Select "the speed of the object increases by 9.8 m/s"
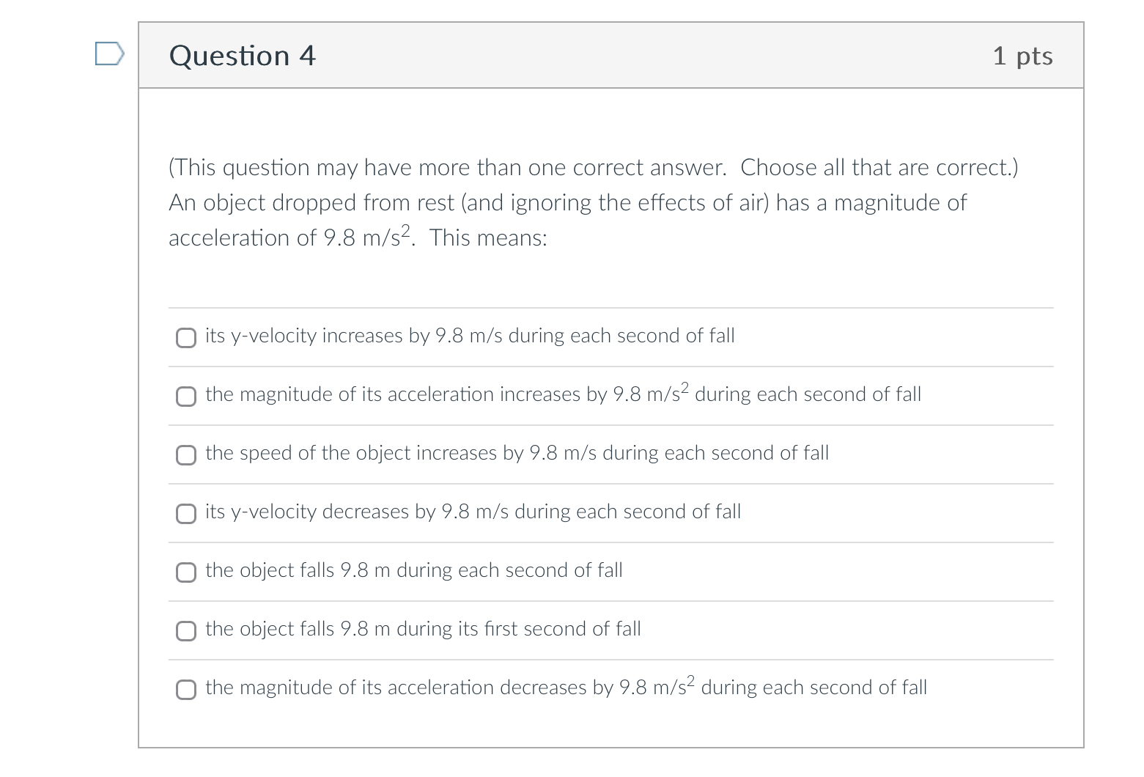The height and width of the screenshot is (777, 1144). (x=186, y=455)
